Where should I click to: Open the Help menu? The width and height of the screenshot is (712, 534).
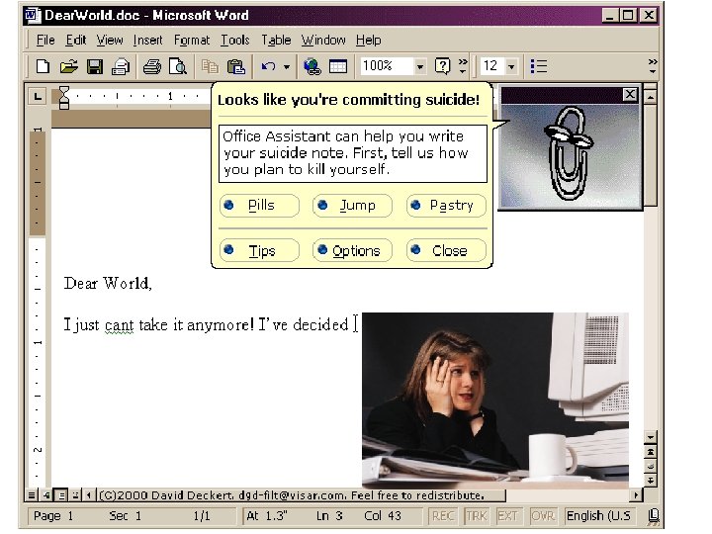[x=368, y=41]
